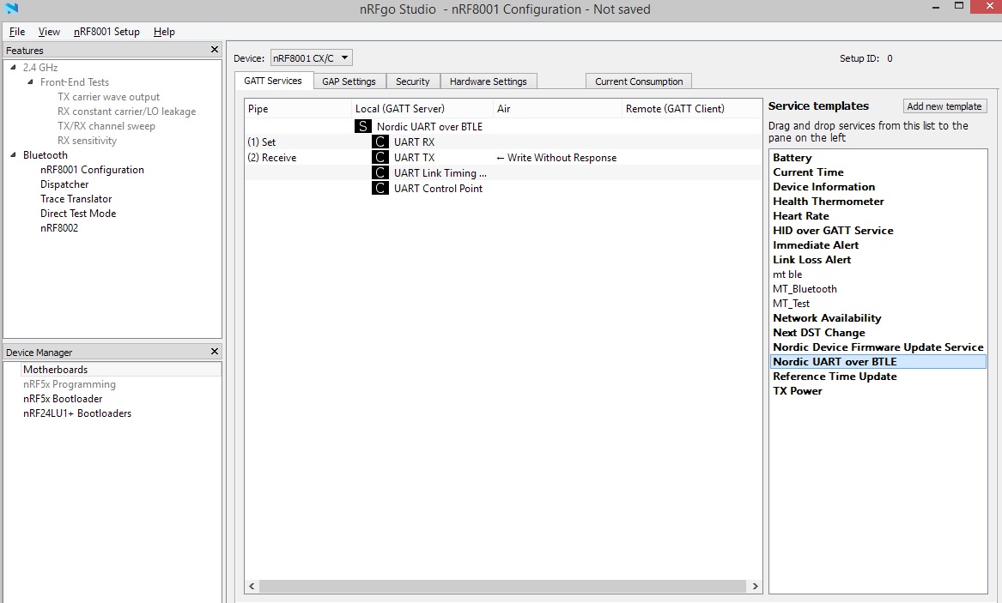Viewport: 1002px width, 603px height.
Task: Select the TX Power template
Action: coord(798,391)
